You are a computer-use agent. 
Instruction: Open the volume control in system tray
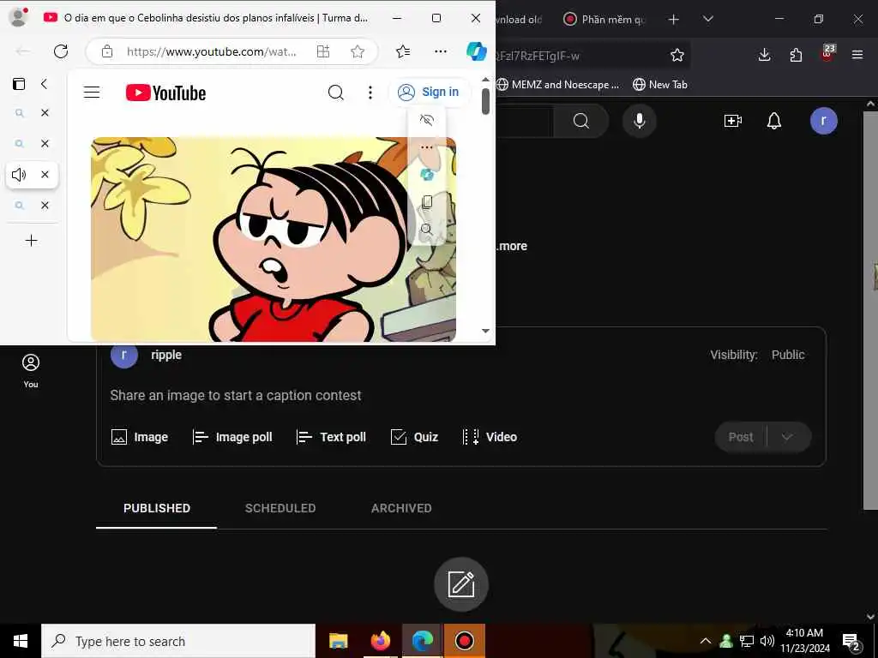pyautogui.click(x=767, y=641)
